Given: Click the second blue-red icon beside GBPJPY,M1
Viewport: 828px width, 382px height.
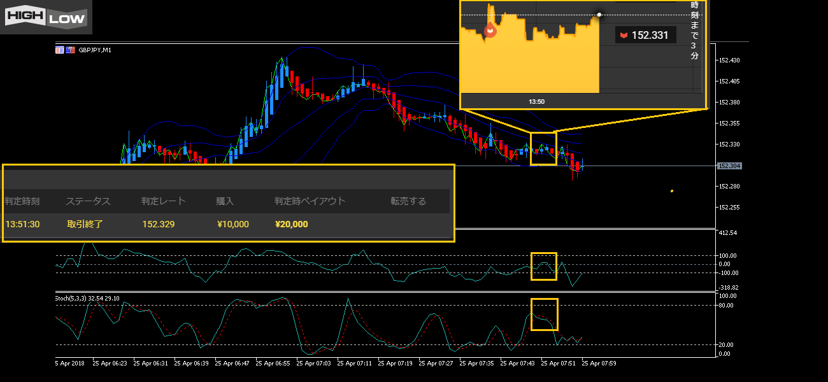Looking at the screenshot, I should pyautogui.click(x=70, y=50).
